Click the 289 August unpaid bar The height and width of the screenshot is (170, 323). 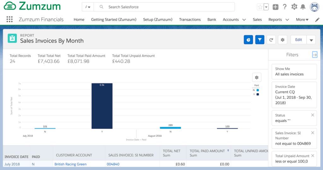point(170,128)
